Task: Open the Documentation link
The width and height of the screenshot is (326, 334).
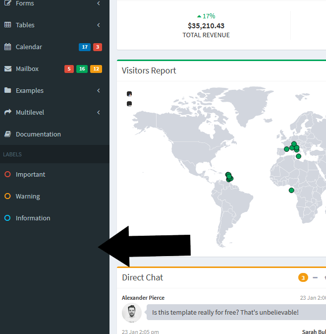Action: (54, 134)
